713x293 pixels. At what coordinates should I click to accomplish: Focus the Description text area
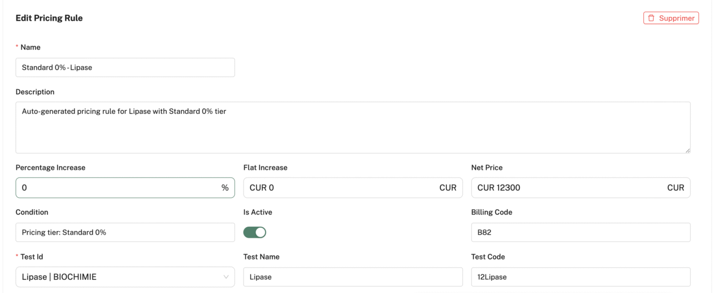(353, 128)
